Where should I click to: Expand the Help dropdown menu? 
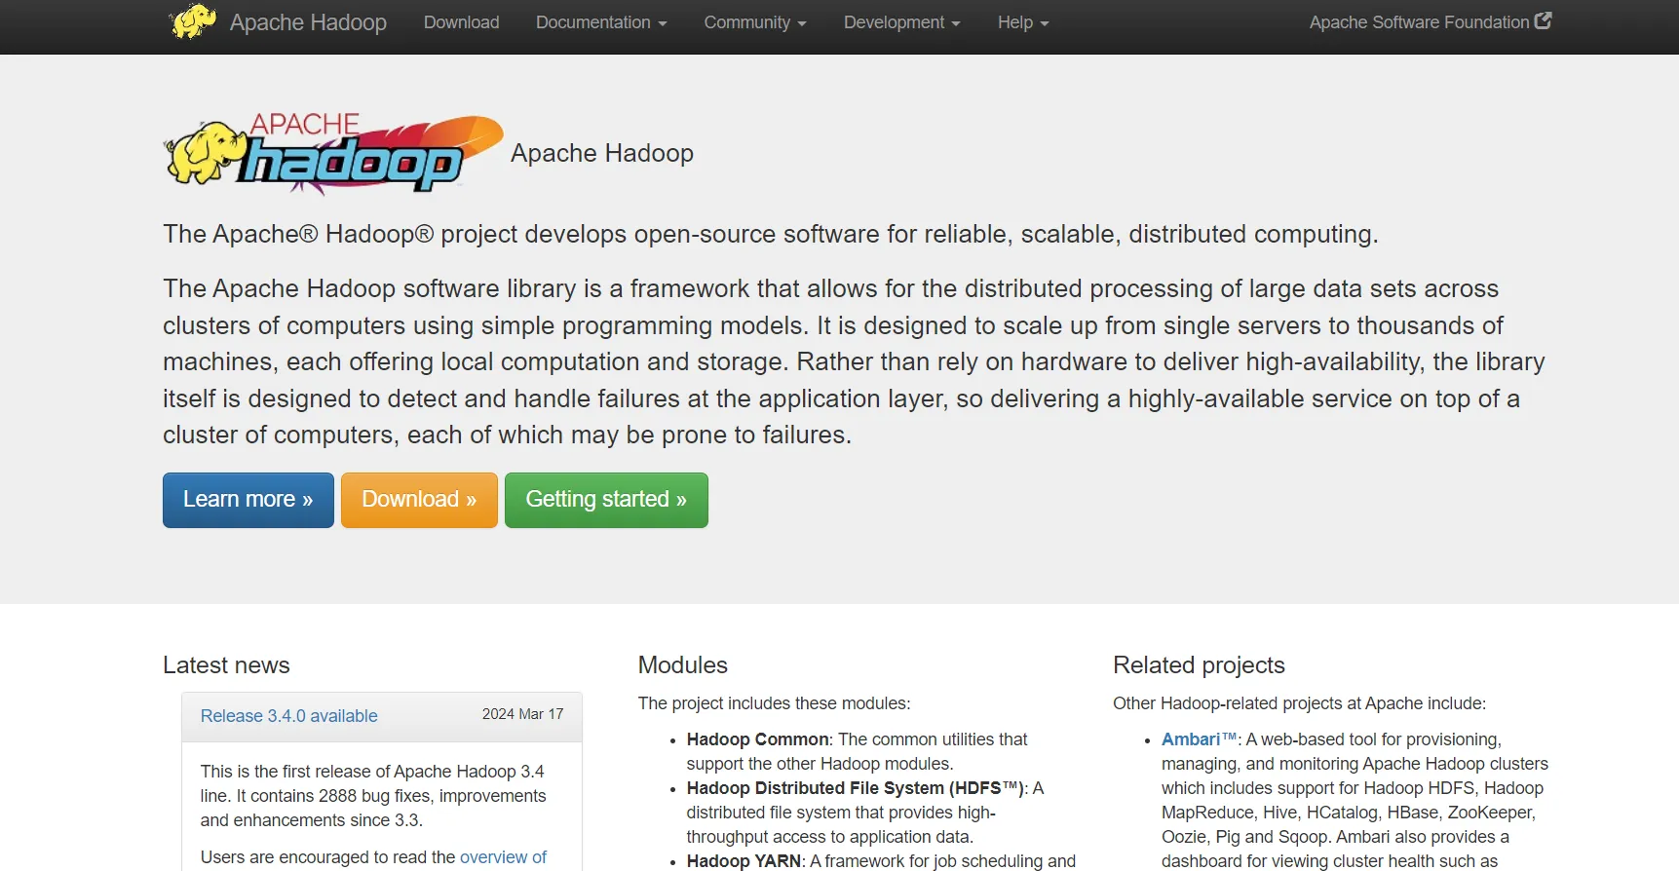(1023, 22)
